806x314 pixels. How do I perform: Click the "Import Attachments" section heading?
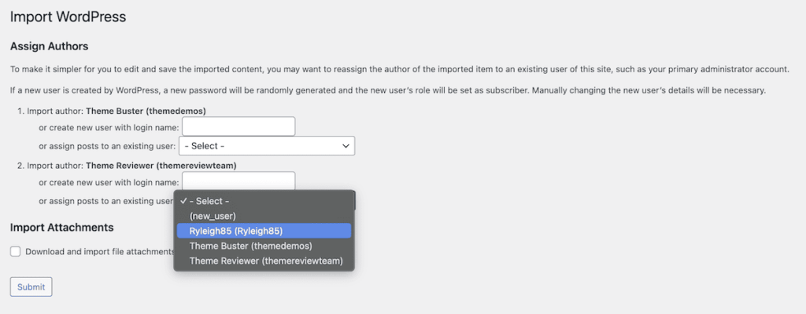(61, 228)
